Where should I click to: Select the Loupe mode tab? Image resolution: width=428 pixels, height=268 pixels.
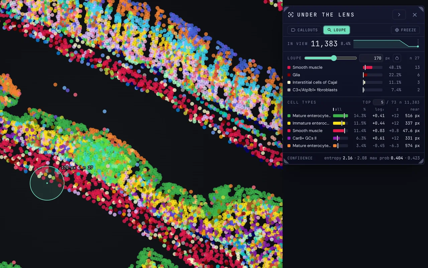[336, 30]
